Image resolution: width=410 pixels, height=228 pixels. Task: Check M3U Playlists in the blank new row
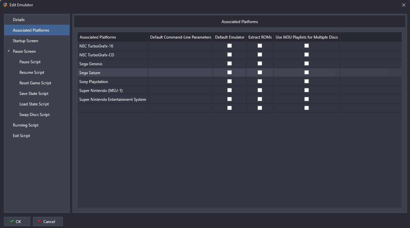pyautogui.click(x=307, y=108)
